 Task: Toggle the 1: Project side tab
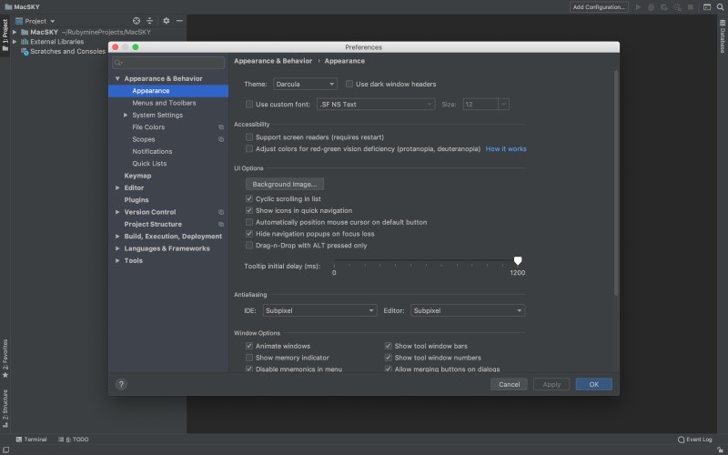(x=5, y=35)
